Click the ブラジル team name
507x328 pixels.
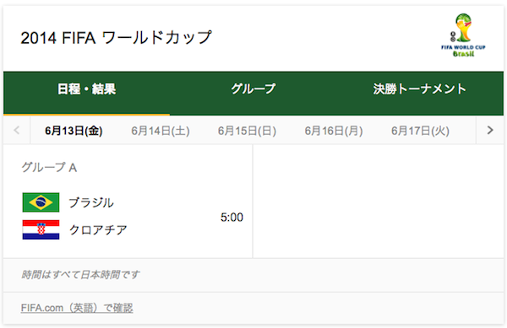coord(91,202)
